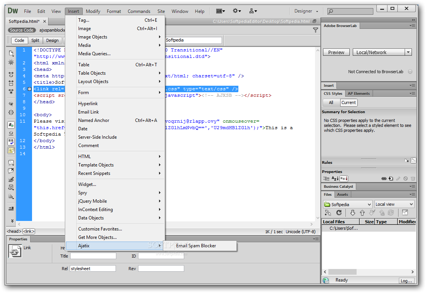426x293 pixels.
Task: Open the Open Documents coding toolbar icon
Action: pos(11,53)
